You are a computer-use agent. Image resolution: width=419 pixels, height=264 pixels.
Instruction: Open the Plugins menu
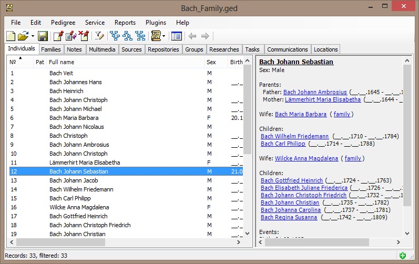tap(156, 23)
